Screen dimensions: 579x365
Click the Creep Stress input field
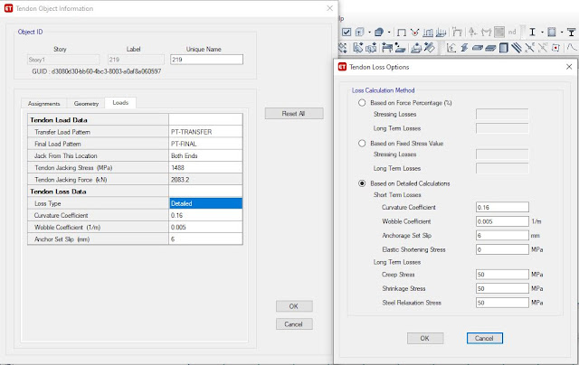pyautogui.click(x=502, y=275)
